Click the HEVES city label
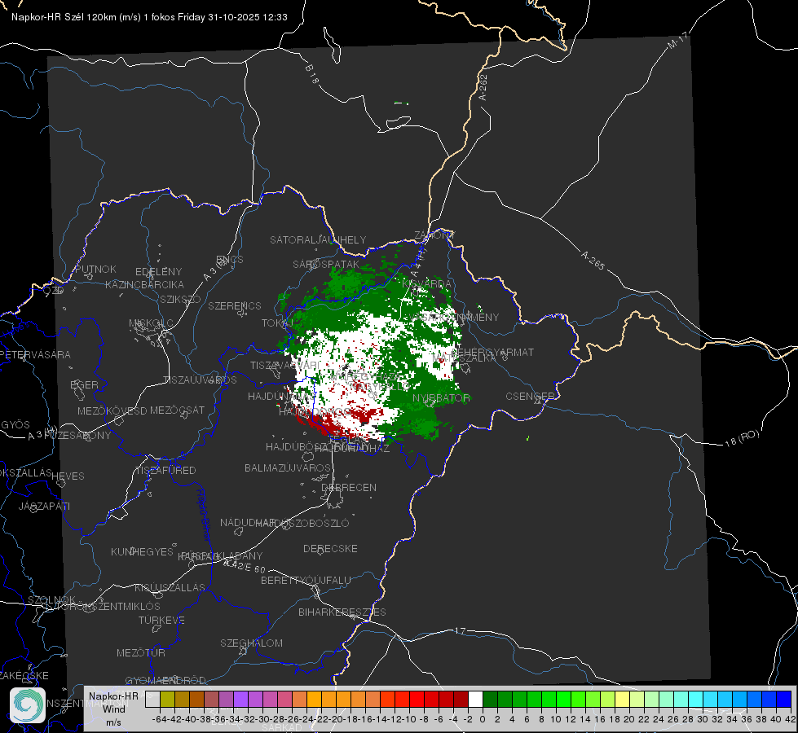 68,476
